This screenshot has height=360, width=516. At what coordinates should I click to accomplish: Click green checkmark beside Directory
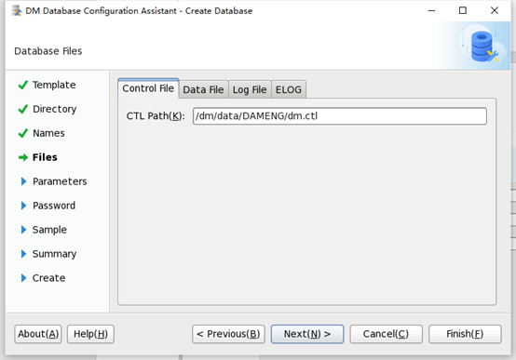coord(23,109)
